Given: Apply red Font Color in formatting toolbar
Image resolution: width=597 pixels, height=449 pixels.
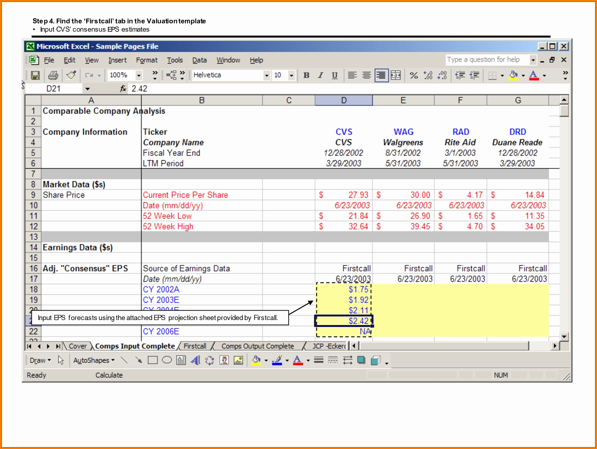Looking at the screenshot, I should [x=534, y=75].
